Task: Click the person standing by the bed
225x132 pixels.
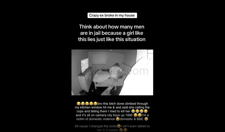Action: [116, 76]
